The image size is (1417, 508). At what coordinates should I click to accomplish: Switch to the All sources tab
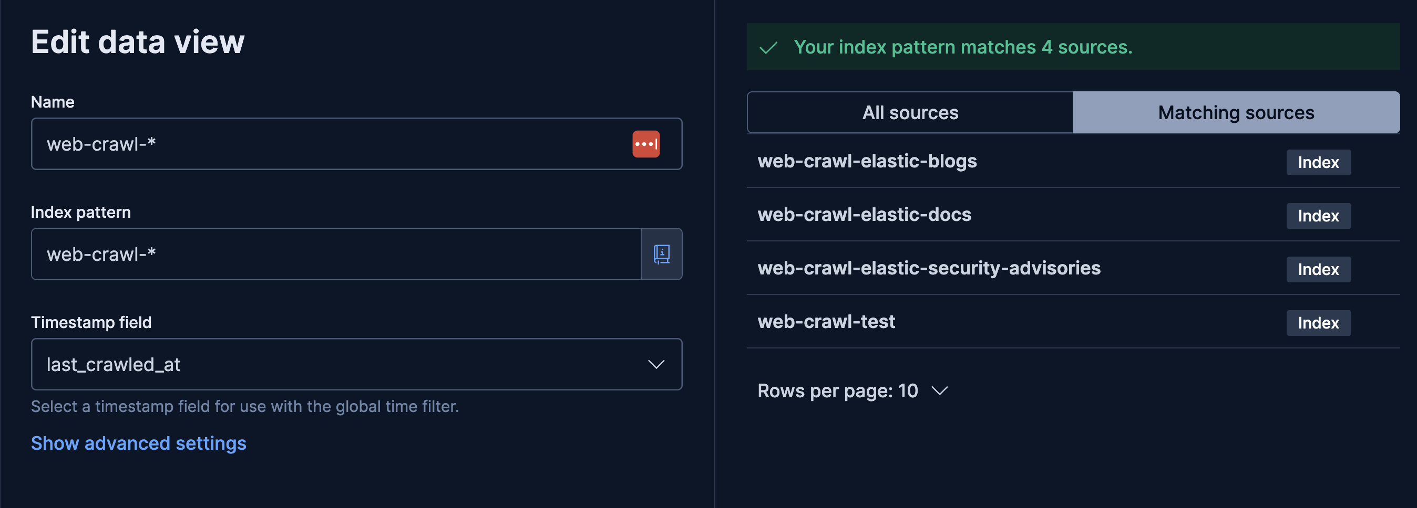pos(909,113)
